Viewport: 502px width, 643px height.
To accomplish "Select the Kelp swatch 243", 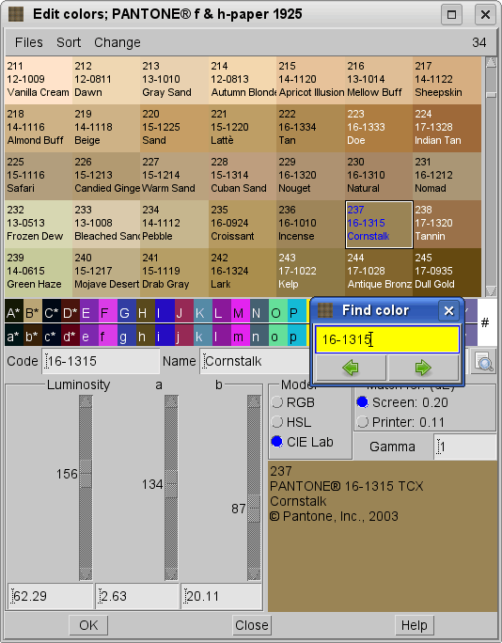I will pos(310,272).
